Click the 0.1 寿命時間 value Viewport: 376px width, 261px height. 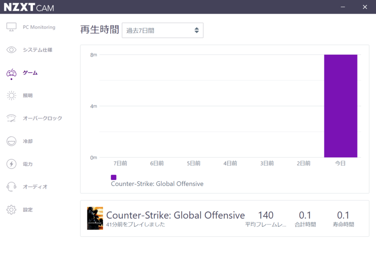343,215
